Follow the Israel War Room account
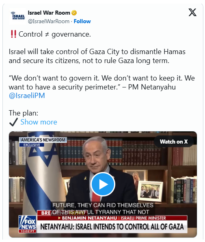This screenshot has height=242, width=205. pos(82,21)
